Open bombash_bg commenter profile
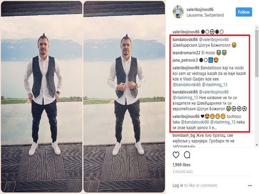259x194 pixels. 184,135
